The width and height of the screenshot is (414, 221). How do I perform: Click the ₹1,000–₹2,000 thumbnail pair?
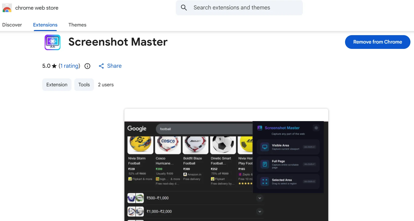pyautogui.click(x=136, y=212)
